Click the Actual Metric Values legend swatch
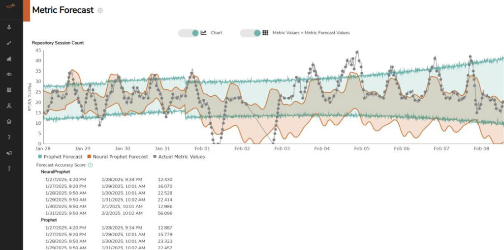The height and width of the screenshot is (250, 504). (x=155, y=157)
